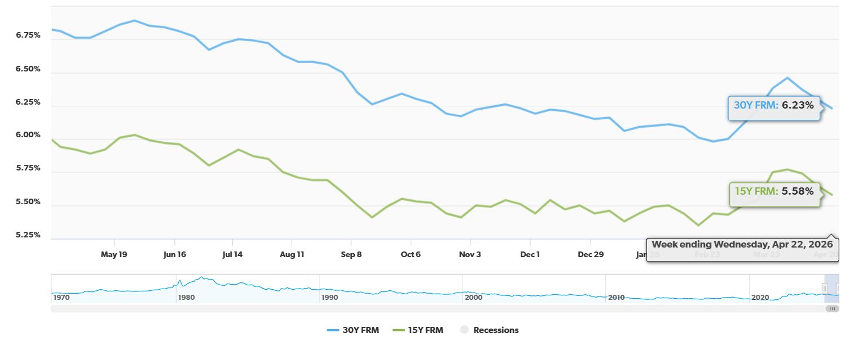This screenshot has height=346, width=854.
Task: Click the Sep 8 axis label
Action: point(351,254)
